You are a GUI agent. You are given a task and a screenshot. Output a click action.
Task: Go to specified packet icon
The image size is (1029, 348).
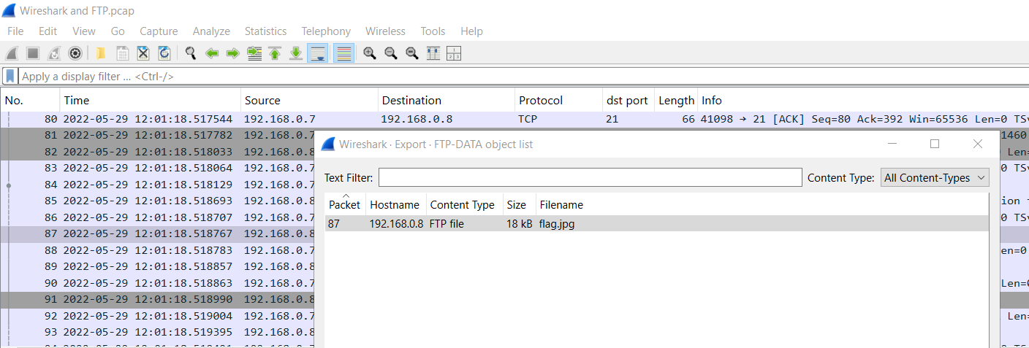coord(254,53)
